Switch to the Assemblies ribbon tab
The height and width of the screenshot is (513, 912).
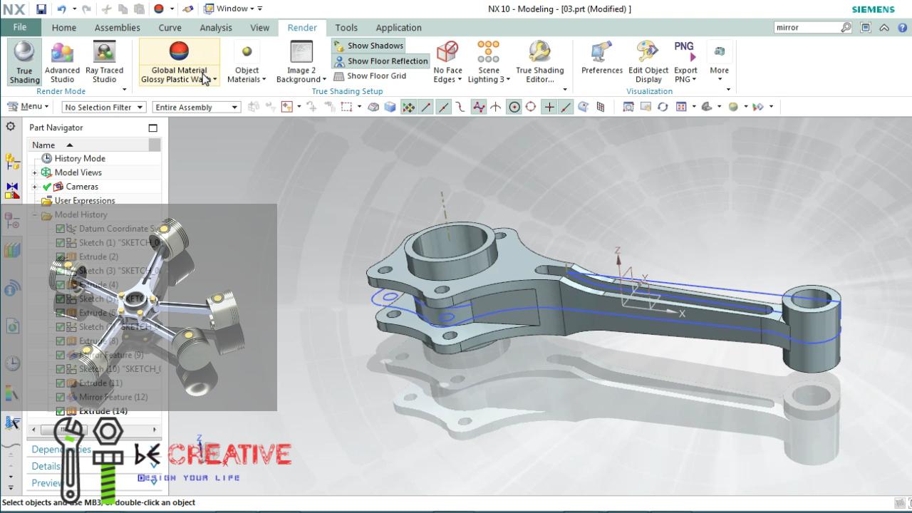pyautogui.click(x=117, y=28)
